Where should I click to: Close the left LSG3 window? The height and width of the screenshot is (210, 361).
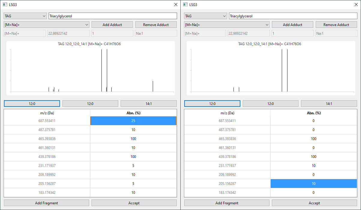pyautogui.click(x=176, y=4)
